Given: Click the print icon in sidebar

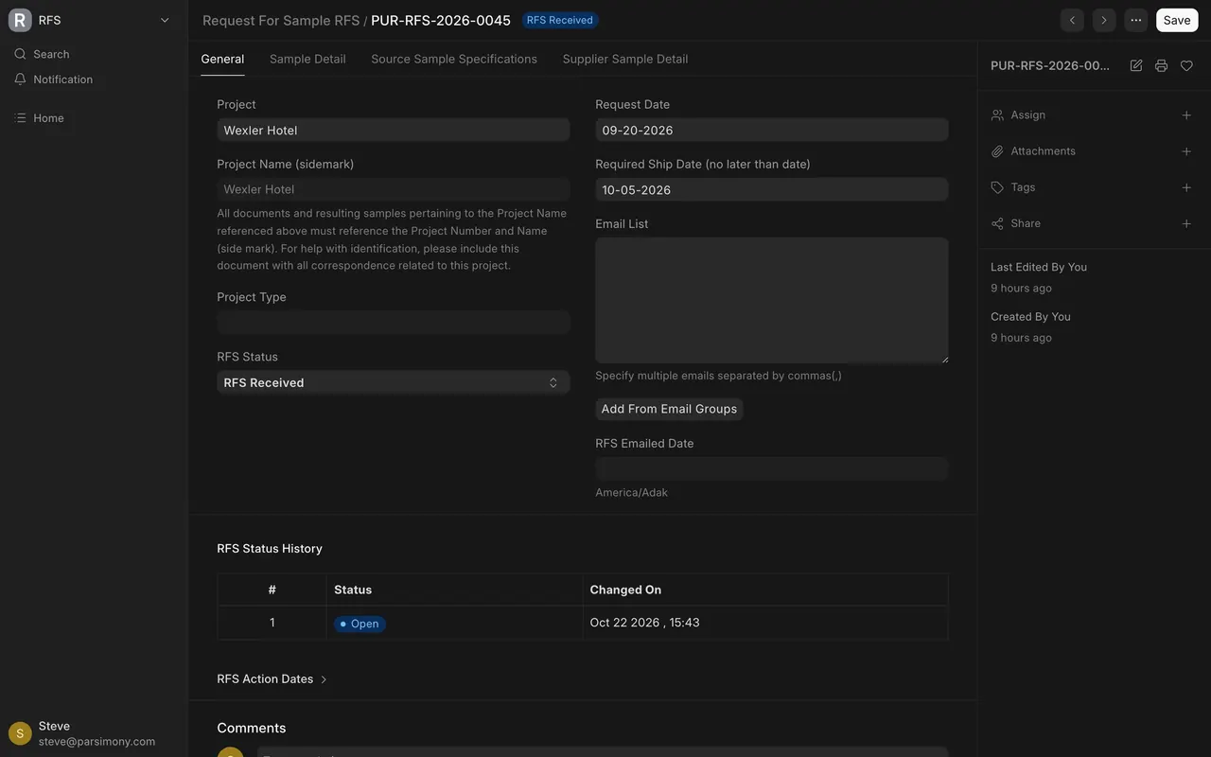Looking at the screenshot, I should click(x=1161, y=65).
